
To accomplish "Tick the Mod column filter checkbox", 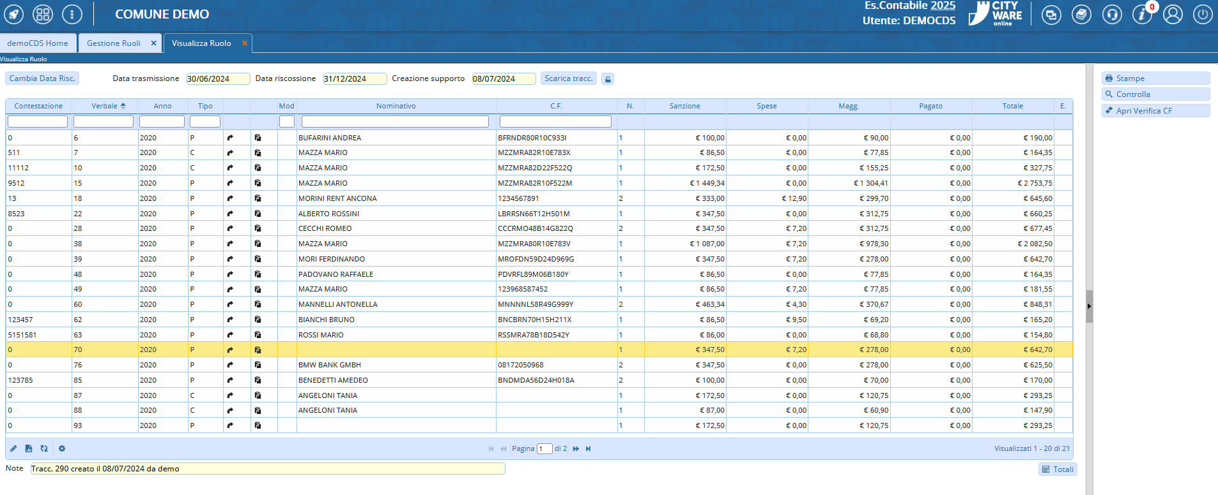I will [287, 121].
